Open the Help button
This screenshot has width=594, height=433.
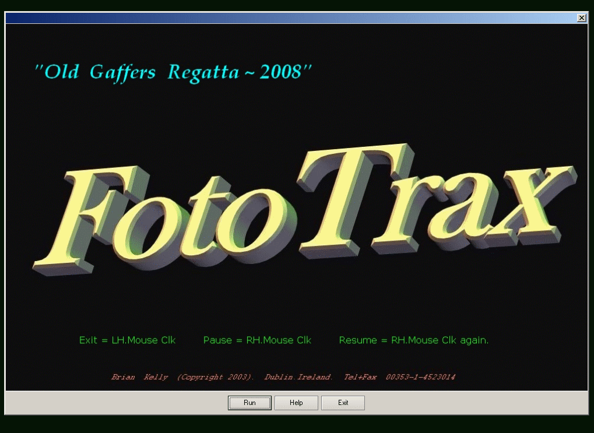(x=296, y=403)
